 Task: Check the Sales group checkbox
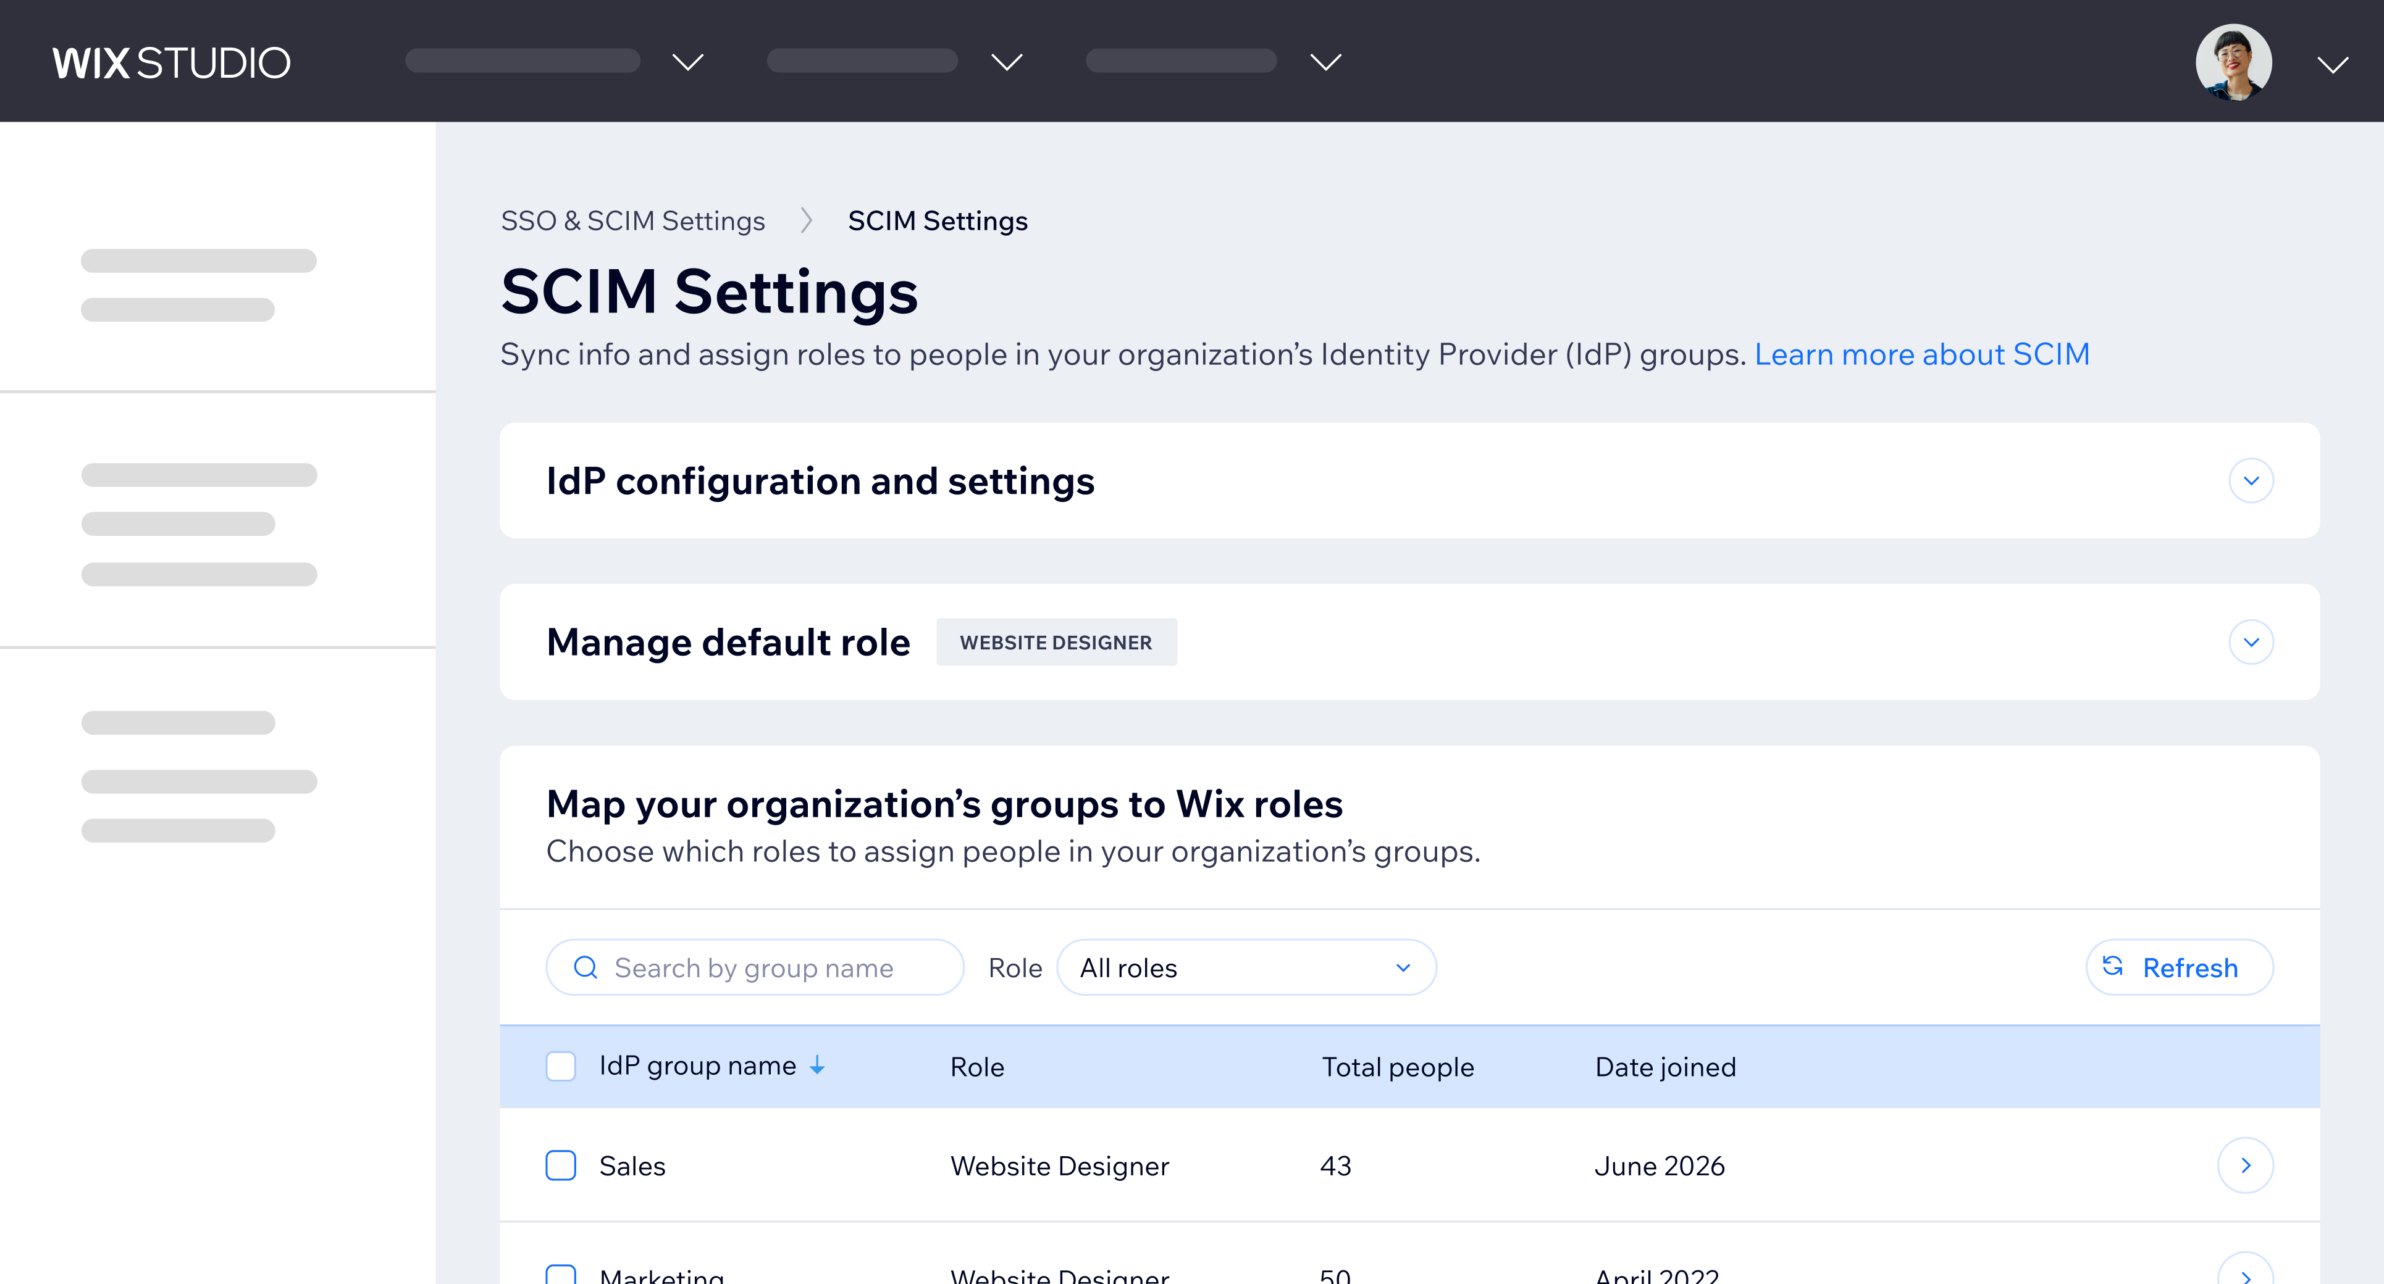tap(561, 1165)
